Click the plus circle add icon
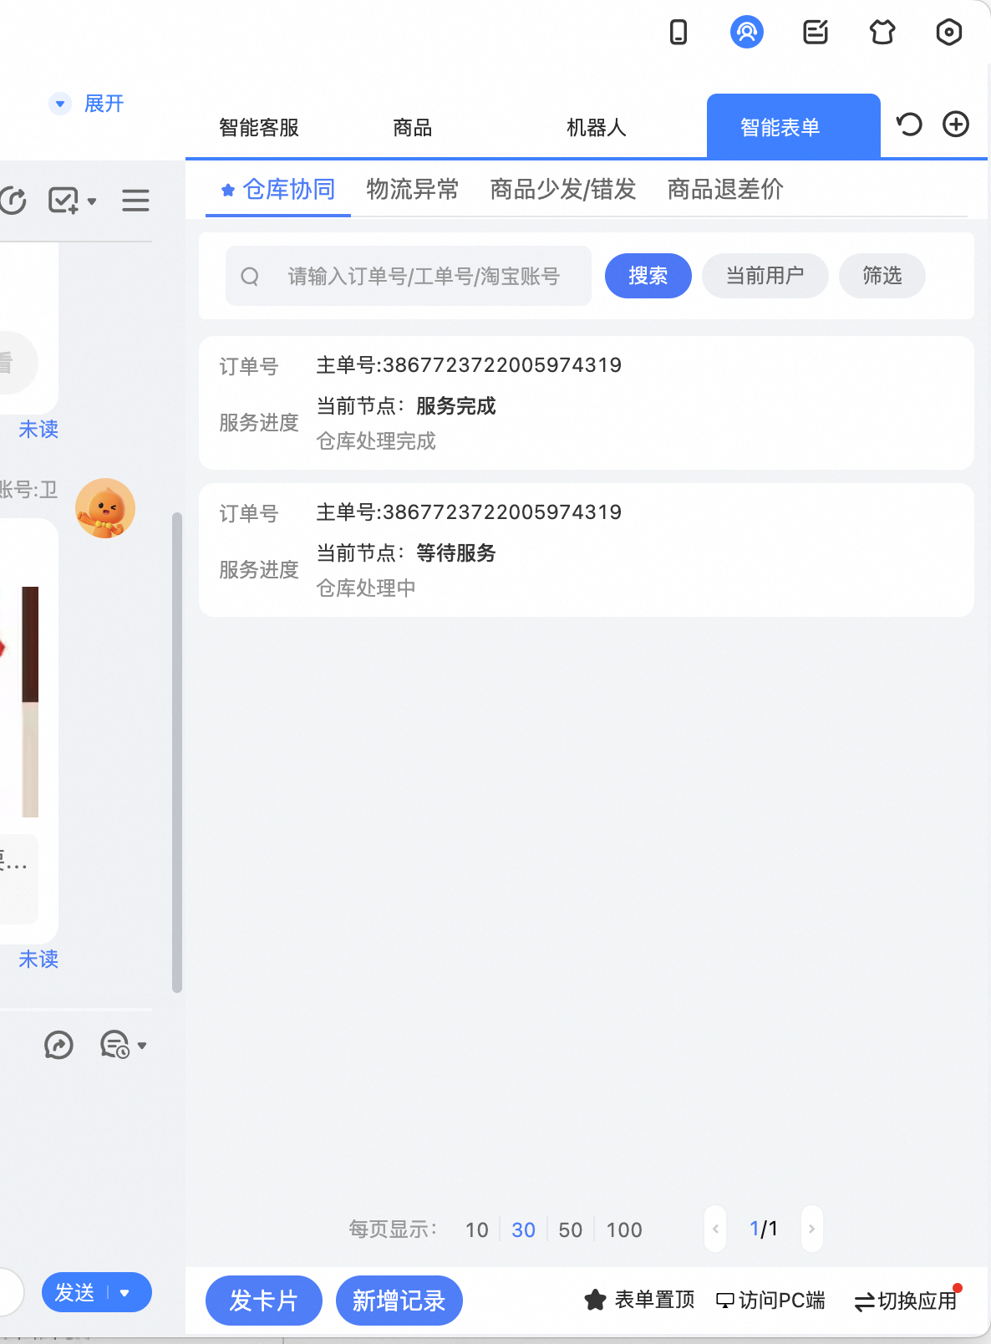Screen dimensions: 991x1344 [x=956, y=125]
